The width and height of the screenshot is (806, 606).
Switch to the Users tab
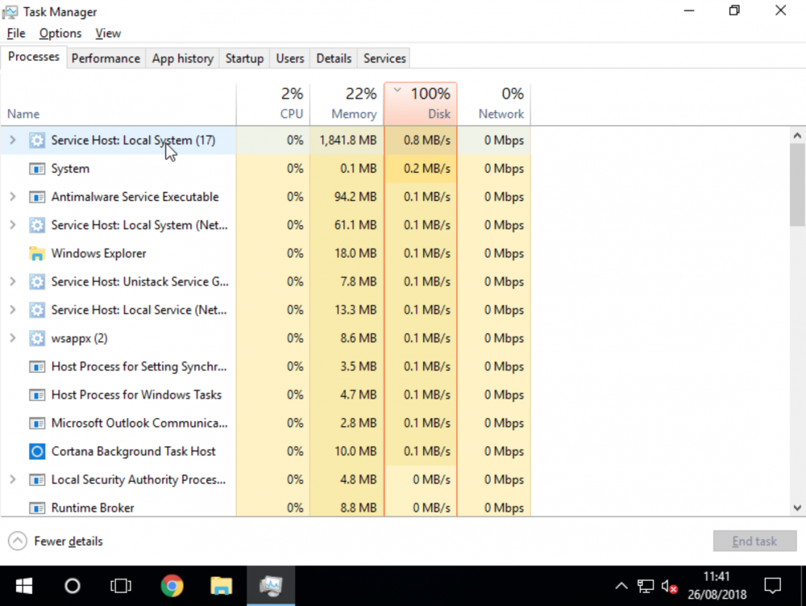pos(290,59)
